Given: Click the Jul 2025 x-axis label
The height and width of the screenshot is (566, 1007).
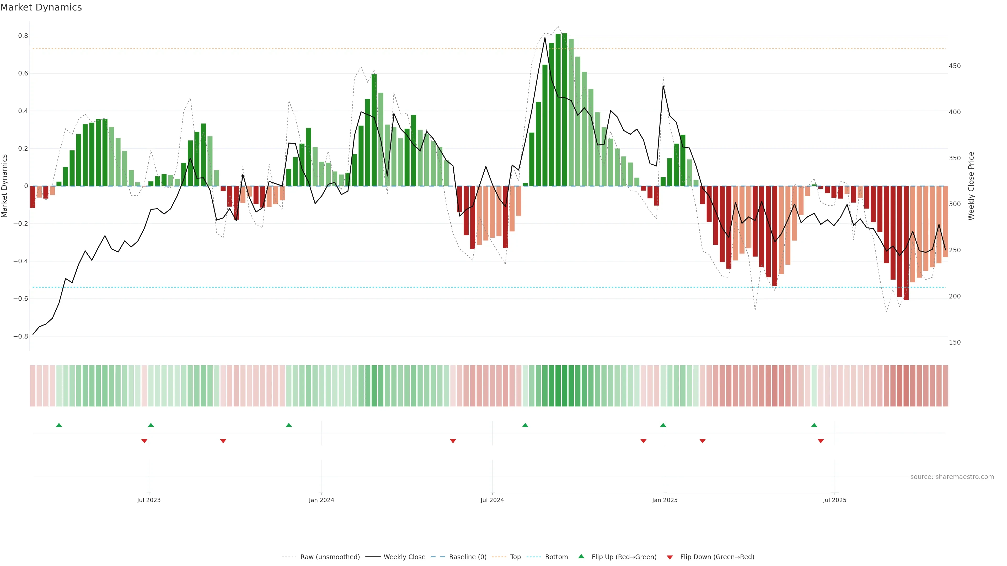Looking at the screenshot, I should (835, 500).
